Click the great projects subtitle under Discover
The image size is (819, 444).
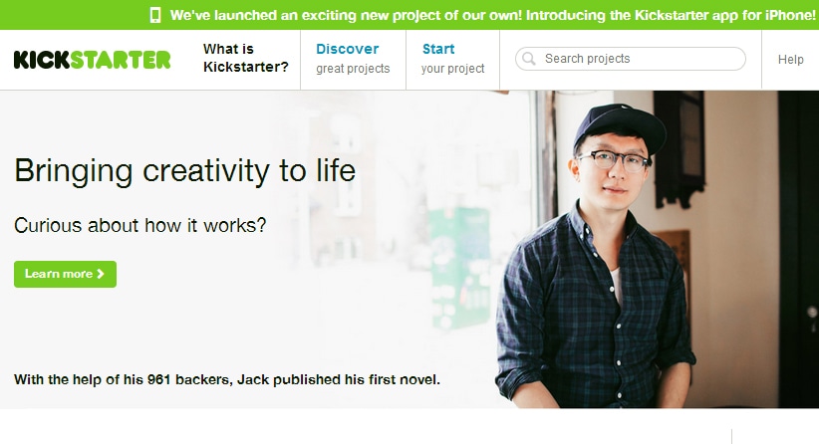point(353,69)
